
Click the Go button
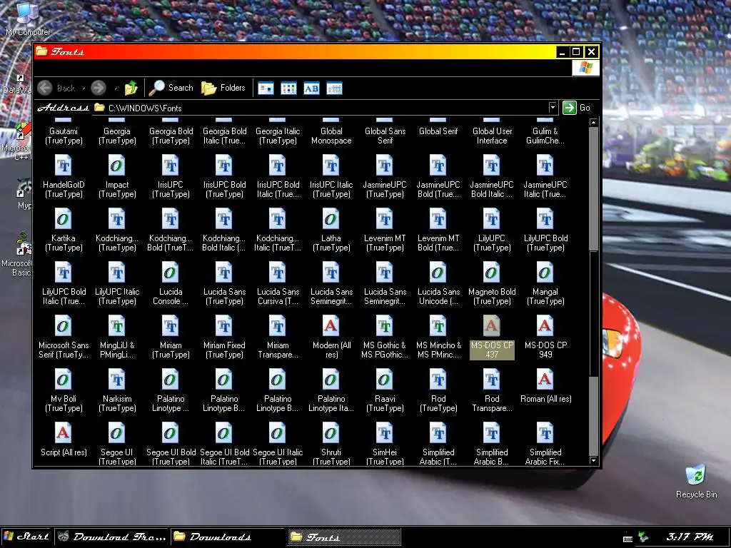(577, 108)
